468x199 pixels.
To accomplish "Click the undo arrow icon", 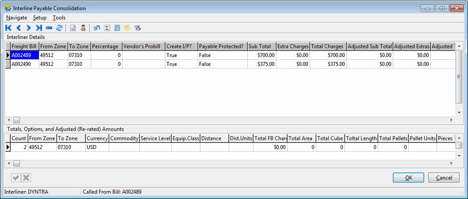I will tap(97, 28).
